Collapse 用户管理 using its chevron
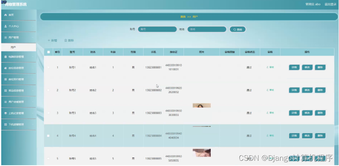The width and height of the screenshot is (339, 166). (33, 38)
